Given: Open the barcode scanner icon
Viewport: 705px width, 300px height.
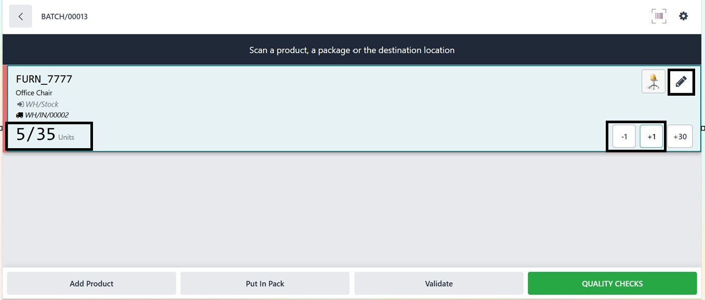Looking at the screenshot, I should click(659, 16).
